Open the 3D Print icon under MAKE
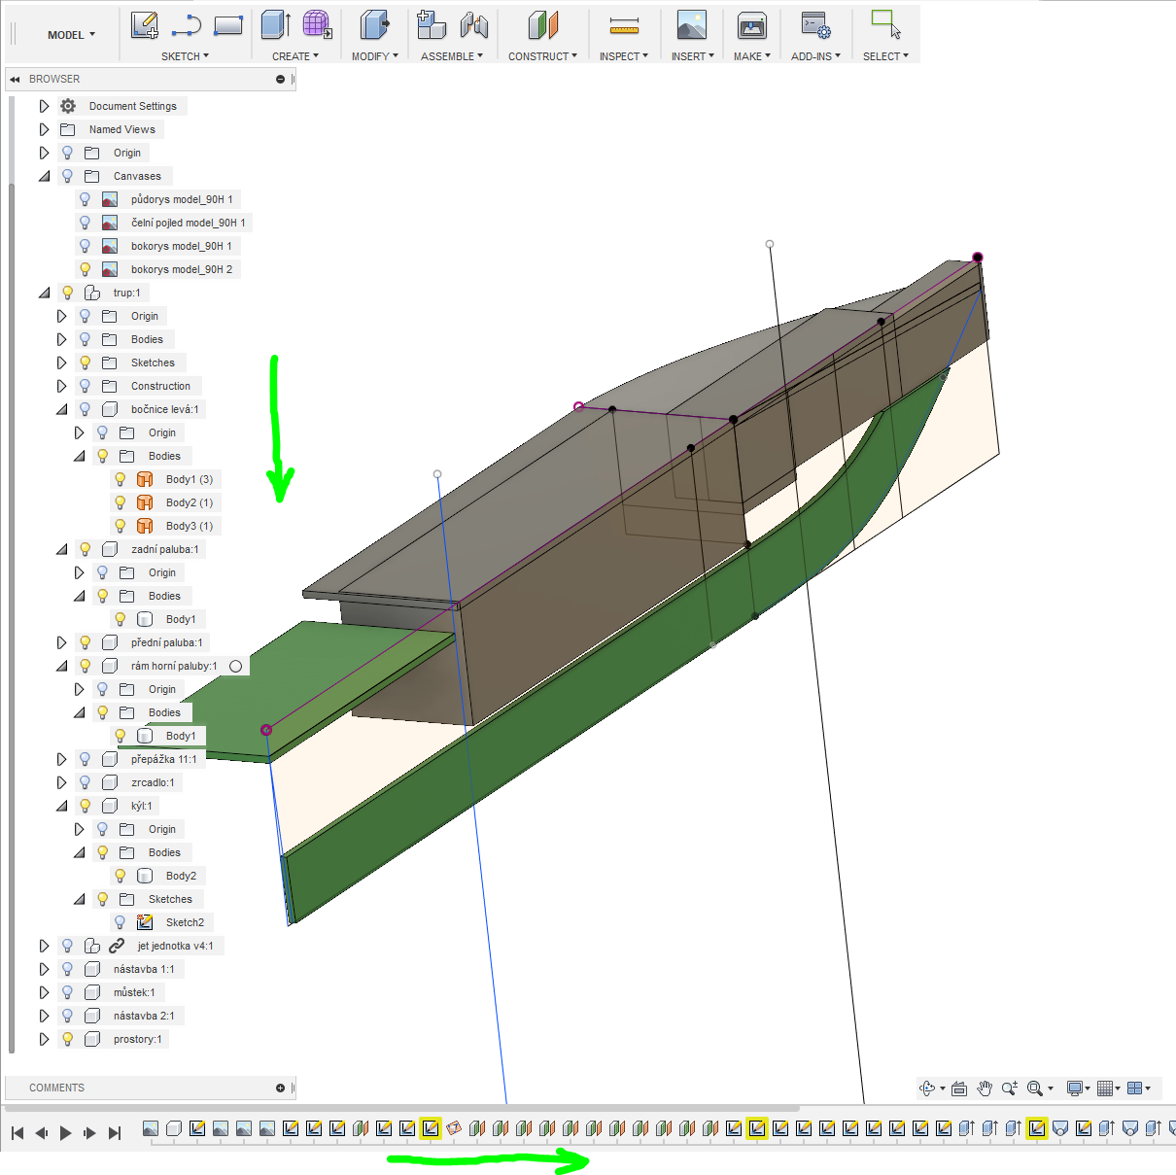This screenshot has width=1176, height=1175. (751, 26)
